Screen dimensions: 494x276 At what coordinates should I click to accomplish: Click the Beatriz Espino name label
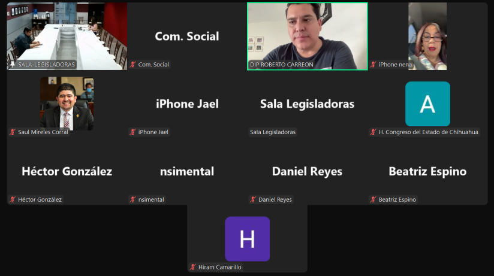click(x=397, y=199)
